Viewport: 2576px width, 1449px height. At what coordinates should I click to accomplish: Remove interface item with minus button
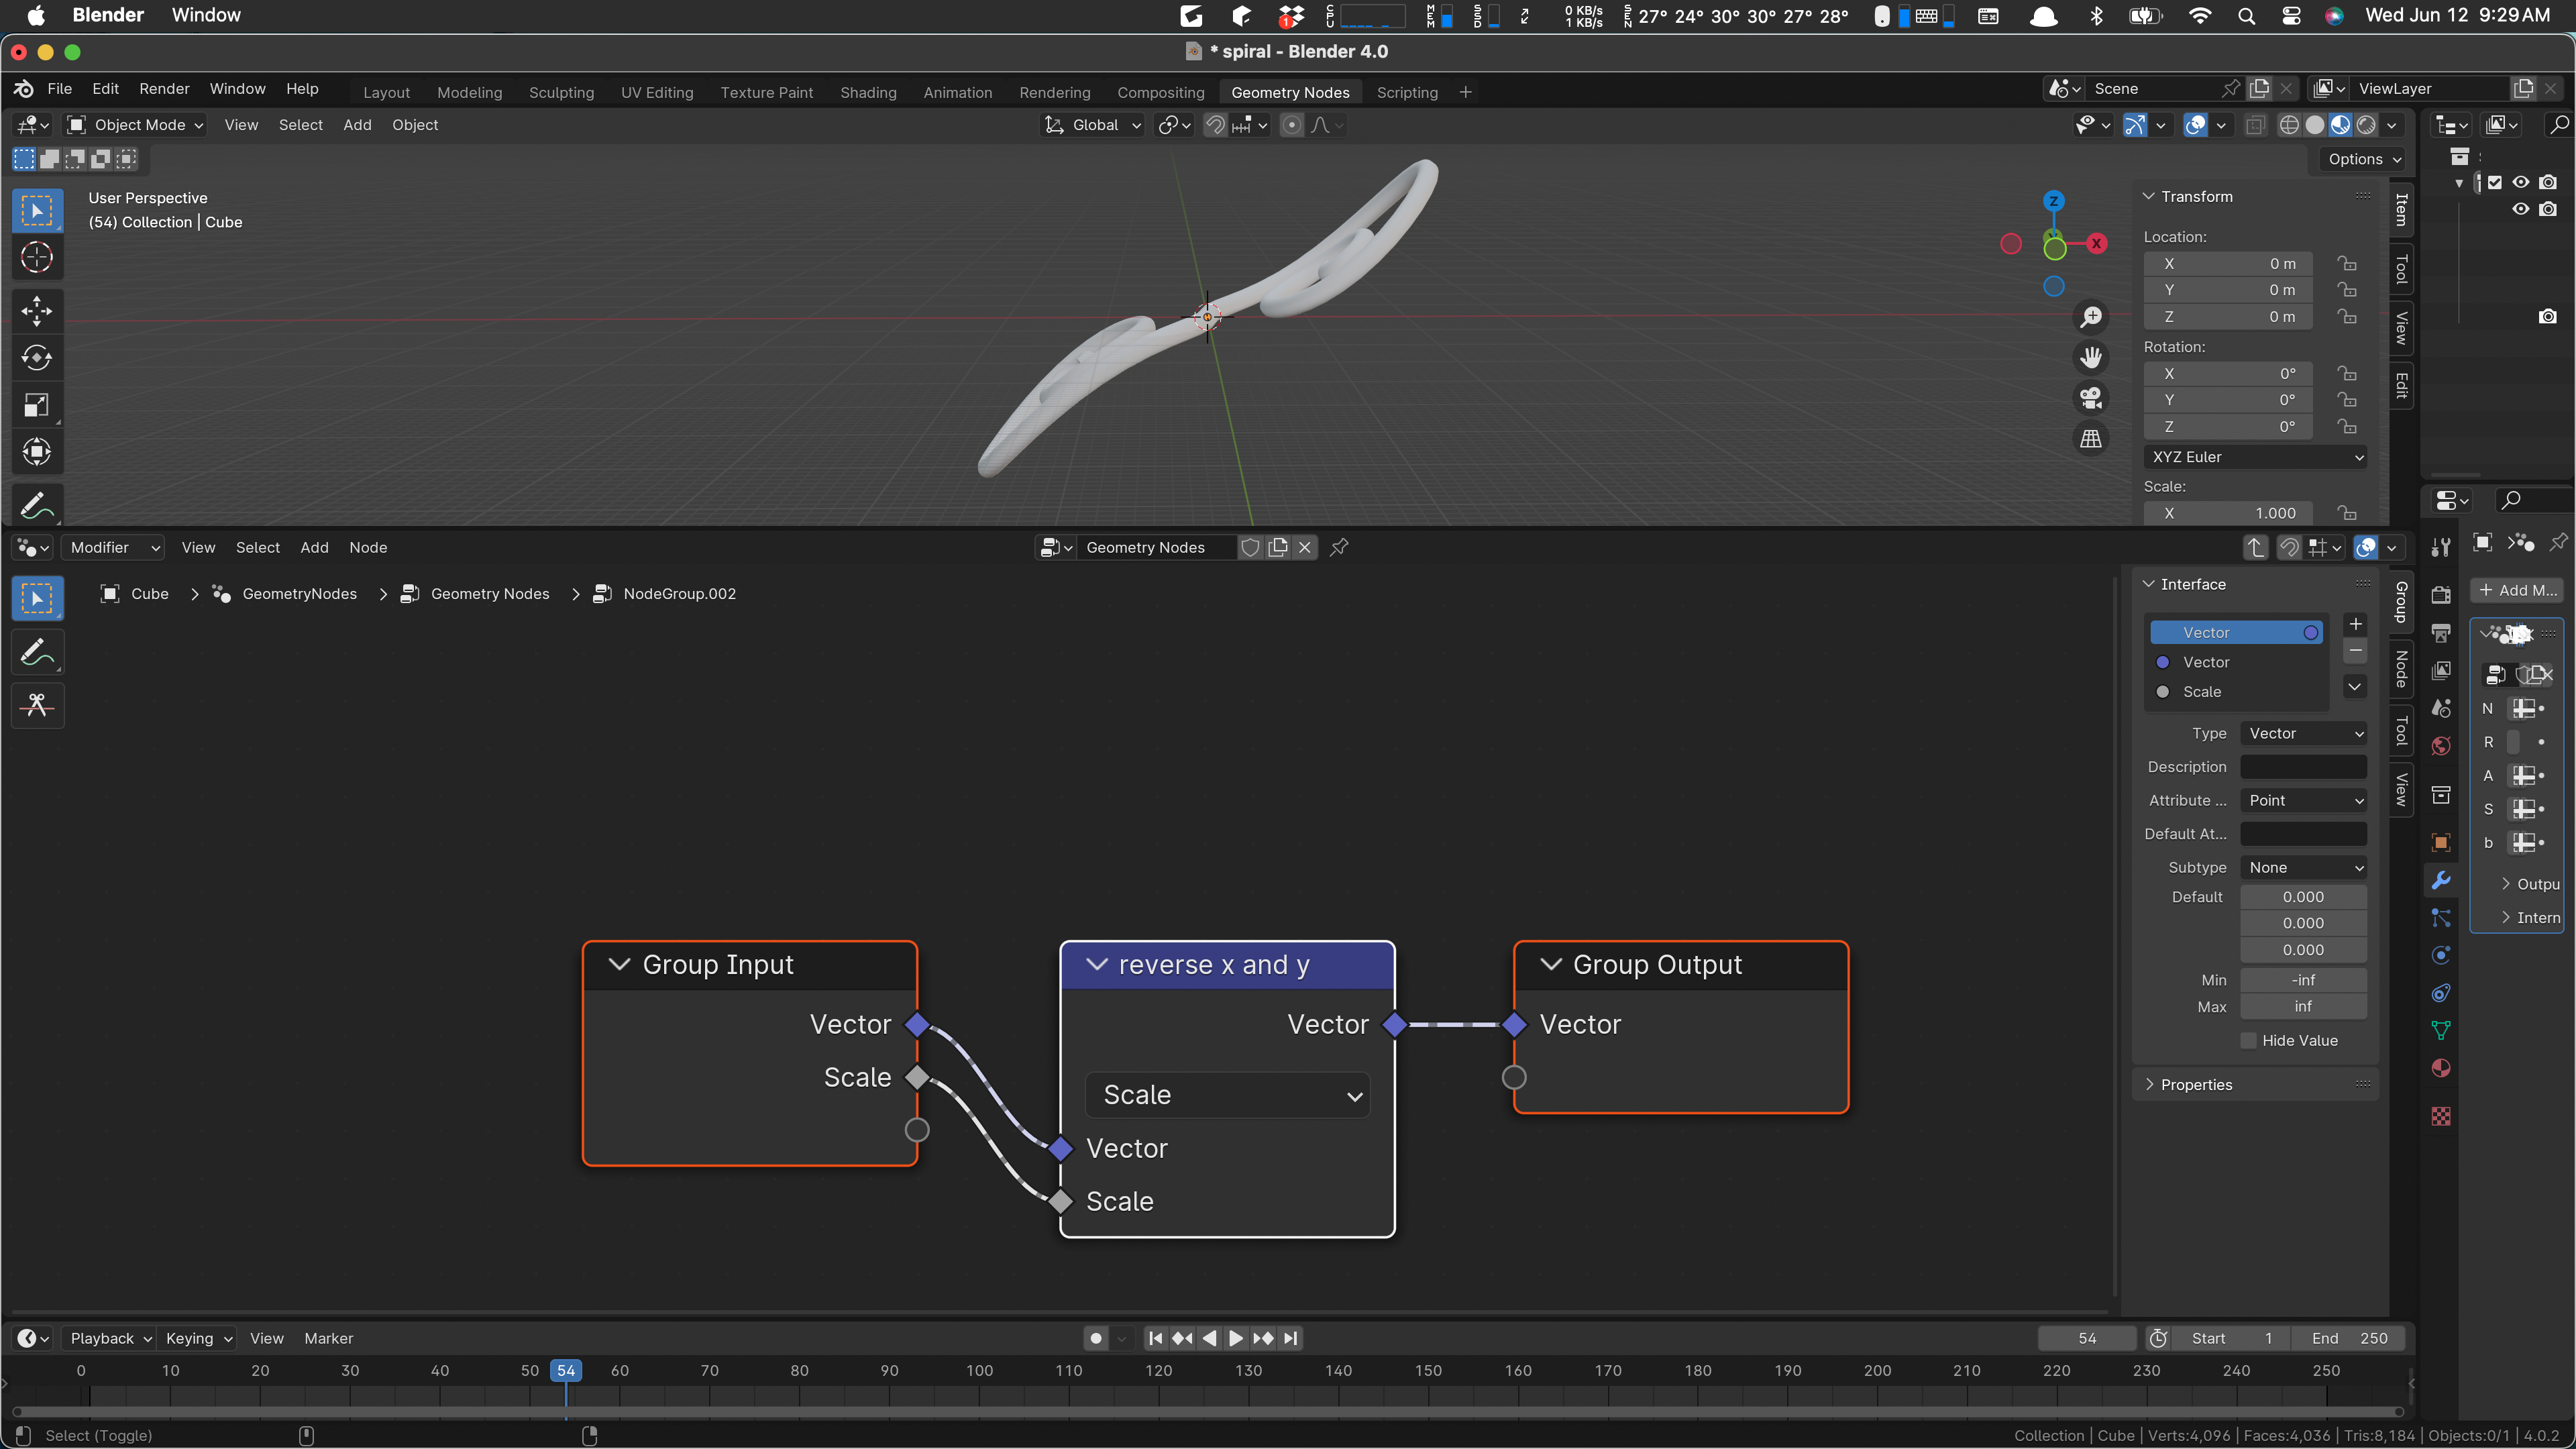point(2355,651)
